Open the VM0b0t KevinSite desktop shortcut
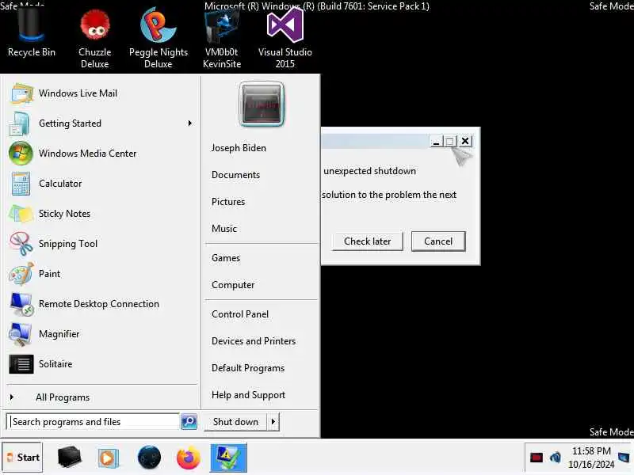 (x=222, y=37)
